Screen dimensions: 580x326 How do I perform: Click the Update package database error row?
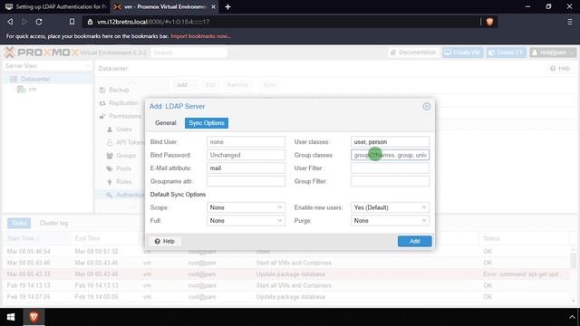coord(286,273)
